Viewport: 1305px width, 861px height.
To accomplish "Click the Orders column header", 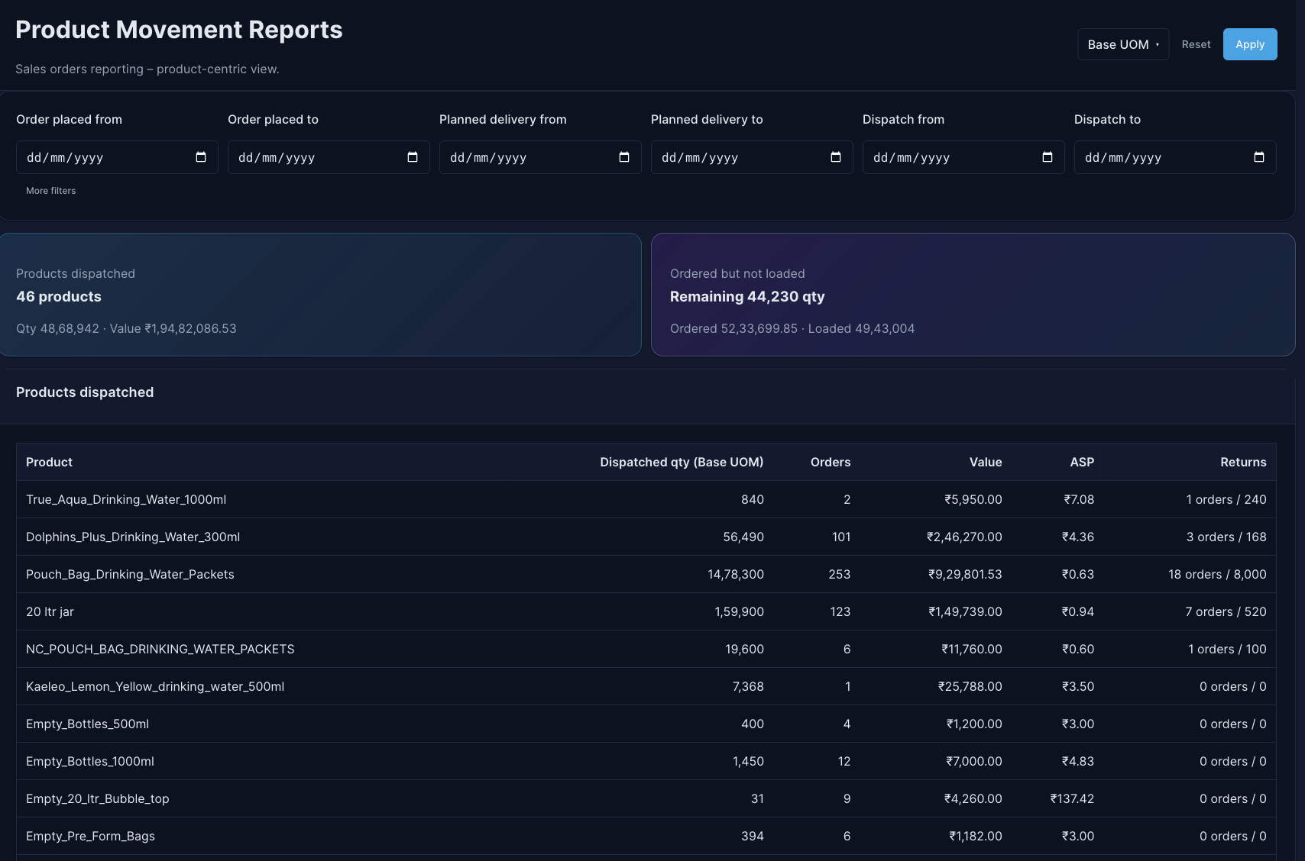I will 830,462.
